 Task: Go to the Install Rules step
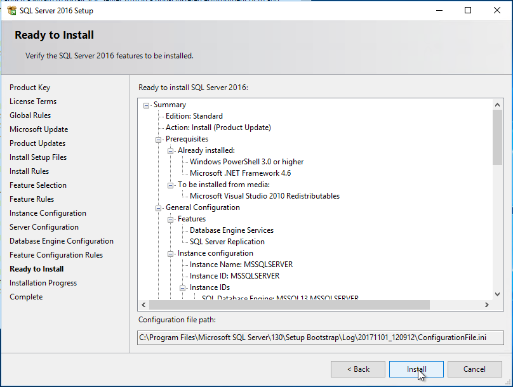pos(29,171)
